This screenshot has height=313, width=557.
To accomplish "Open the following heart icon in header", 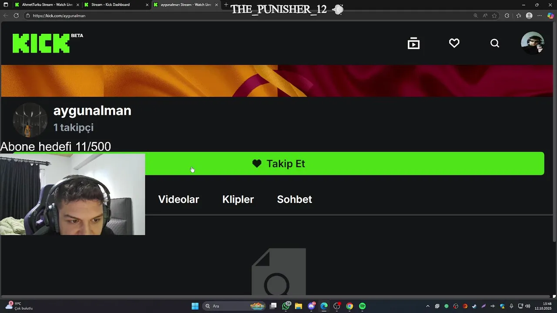I will click(454, 43).
